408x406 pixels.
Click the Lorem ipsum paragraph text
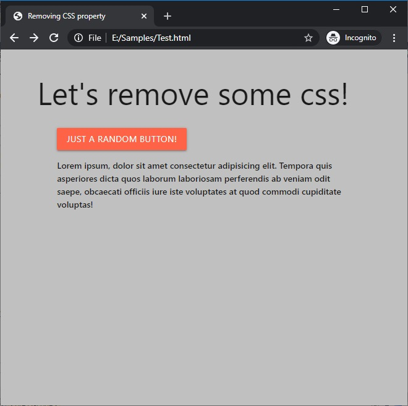click(x=199, y=185)
